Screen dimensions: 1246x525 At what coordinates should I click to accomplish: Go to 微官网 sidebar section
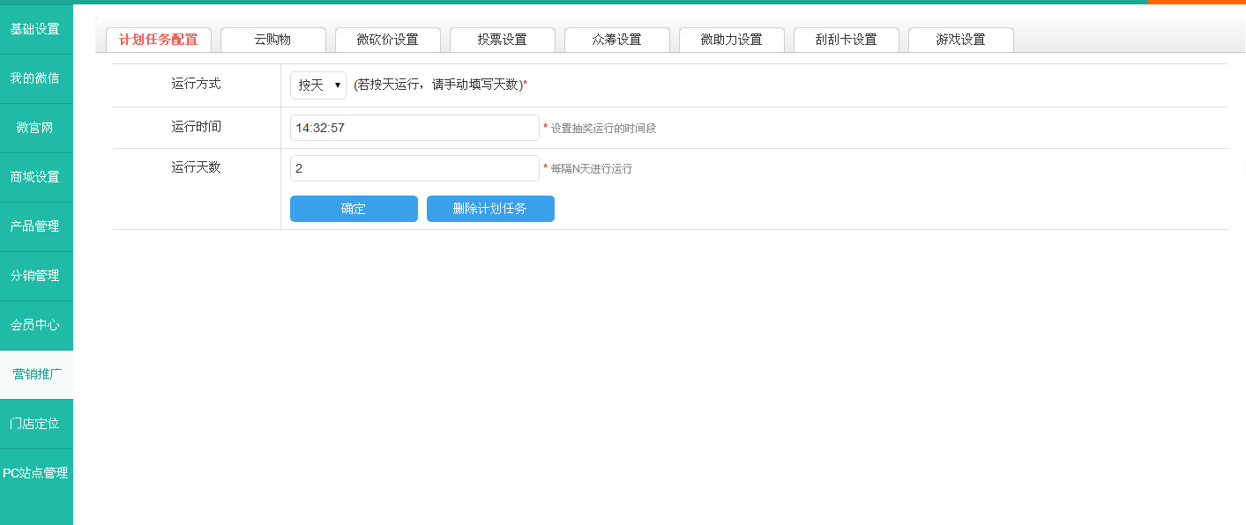point(35,128)
